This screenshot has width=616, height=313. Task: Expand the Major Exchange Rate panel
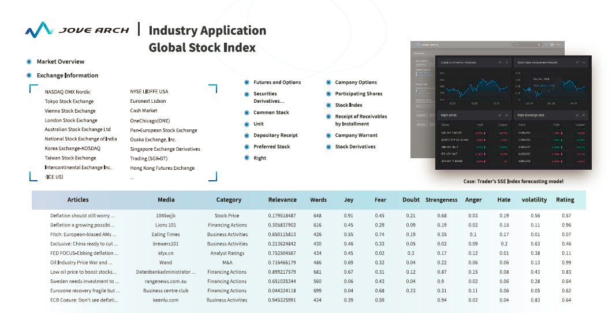577,115
